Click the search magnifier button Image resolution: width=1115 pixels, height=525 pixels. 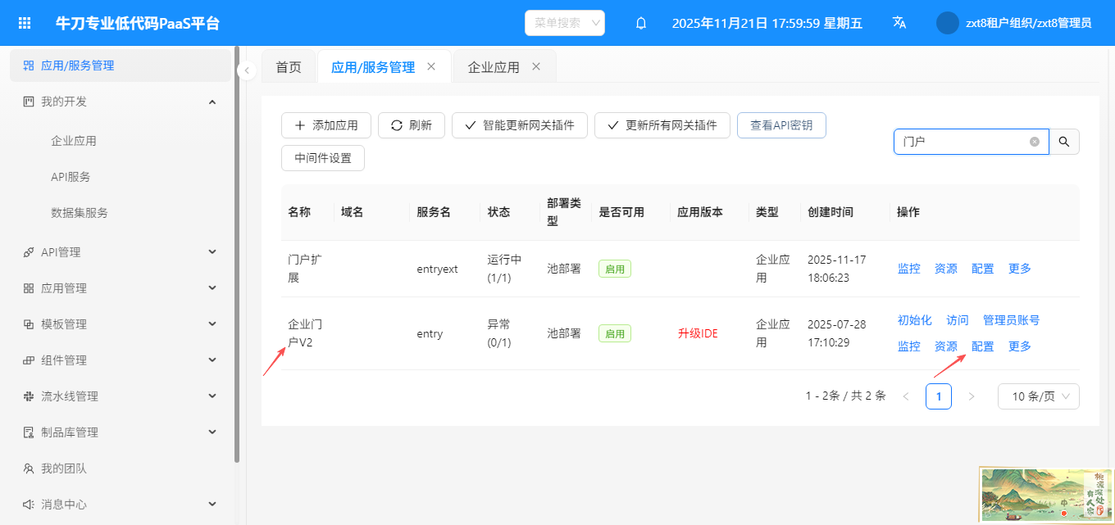1064,142
